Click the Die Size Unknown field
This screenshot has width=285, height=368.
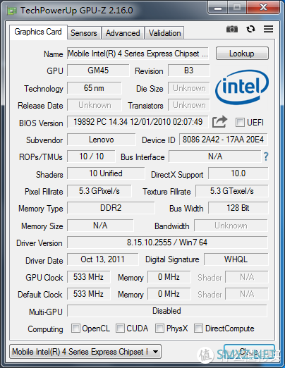[x=189, y=88]
